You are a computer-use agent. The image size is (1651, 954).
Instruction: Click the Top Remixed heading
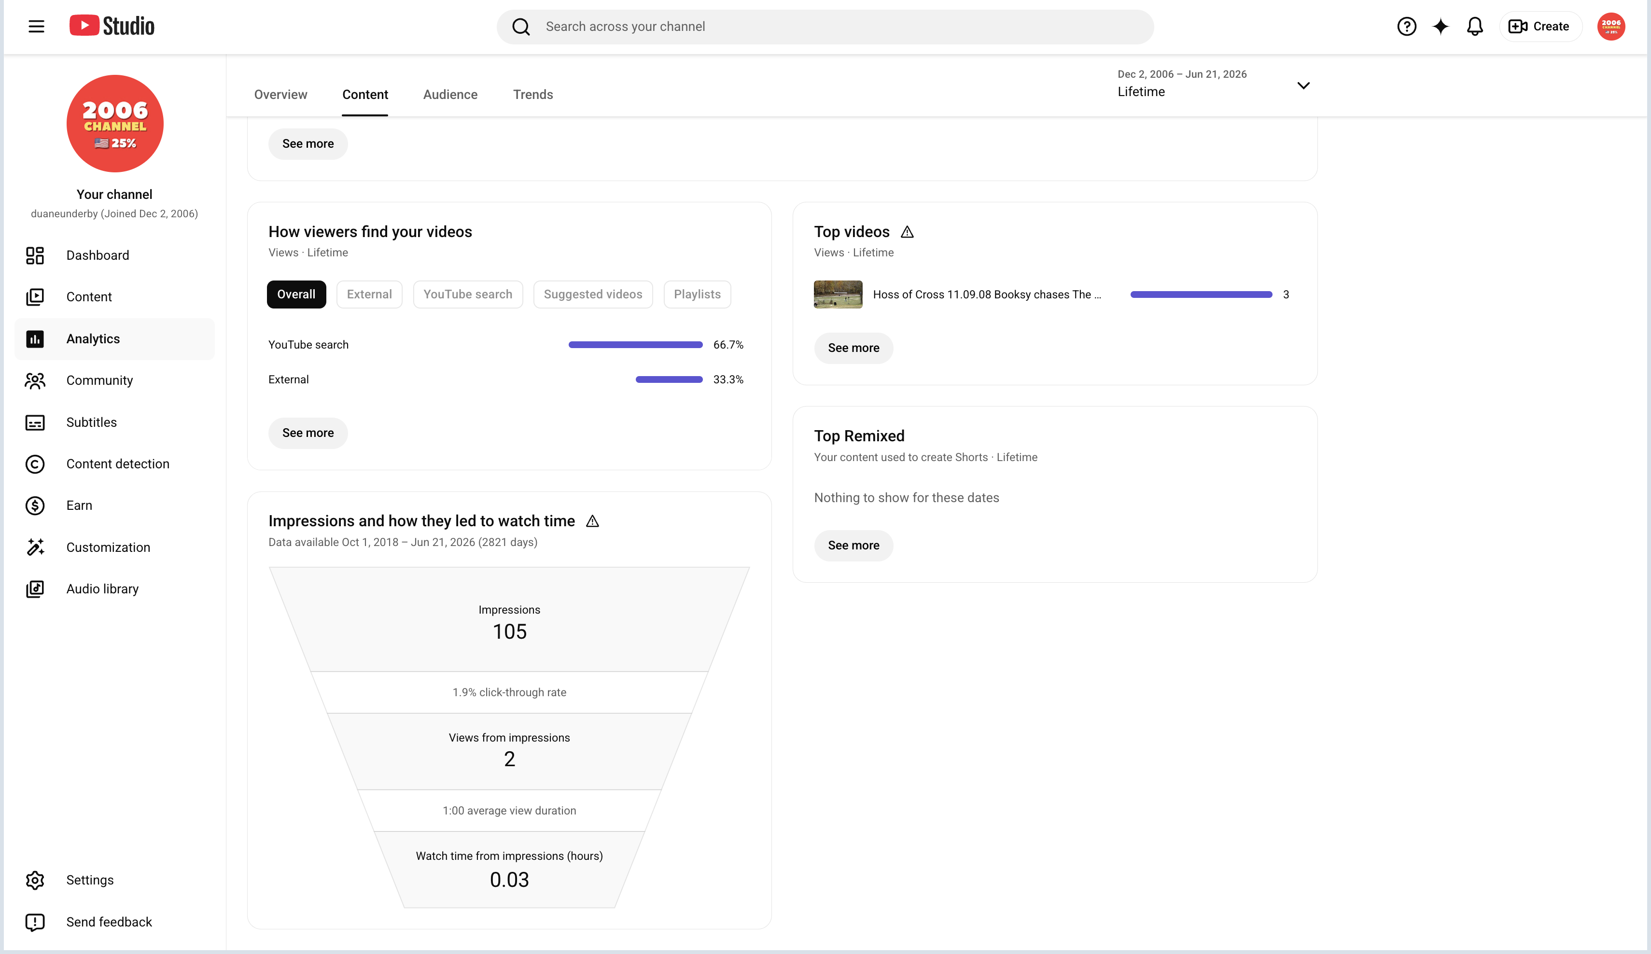(859, 436)
